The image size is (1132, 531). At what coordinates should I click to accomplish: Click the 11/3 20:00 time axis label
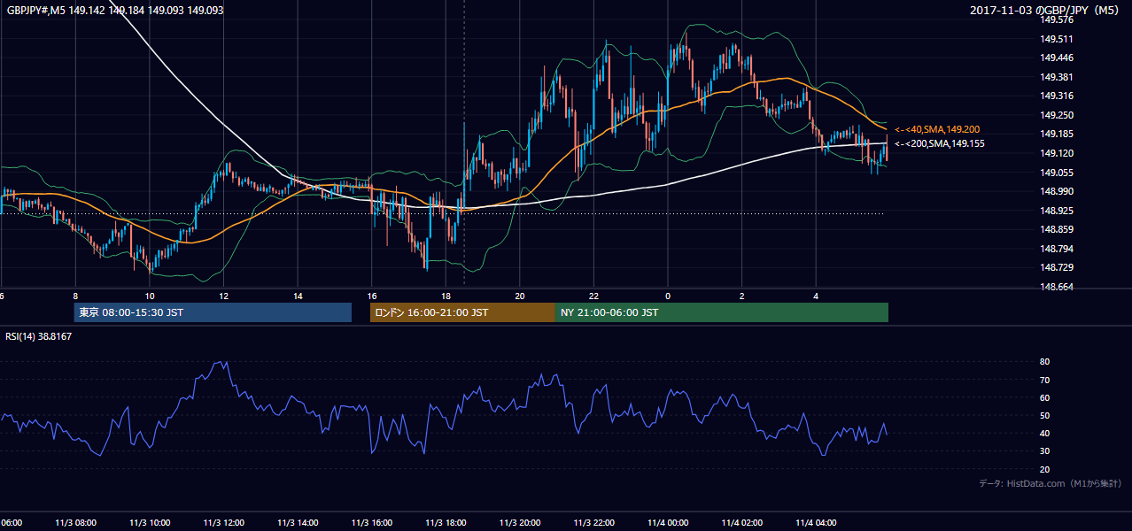pos(520,523)
